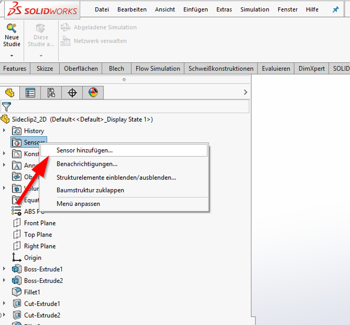Open the Einfügen menu
This screenshot has height=325, width=350.
(196, 9)
